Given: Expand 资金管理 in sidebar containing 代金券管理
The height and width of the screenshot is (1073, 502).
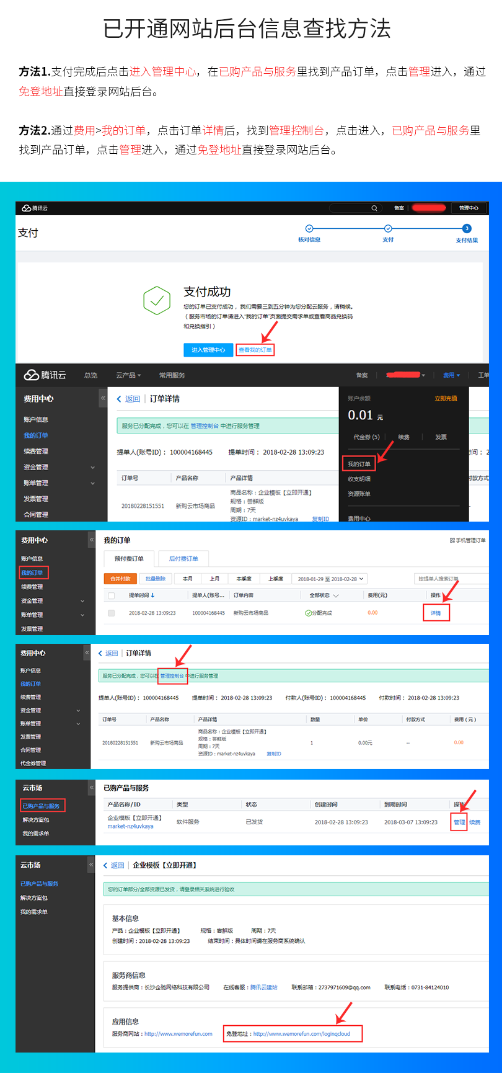Looking at the screenshot, I should click(78, 711).
